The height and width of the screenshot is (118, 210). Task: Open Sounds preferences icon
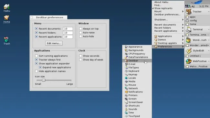[x=126, y=109]
